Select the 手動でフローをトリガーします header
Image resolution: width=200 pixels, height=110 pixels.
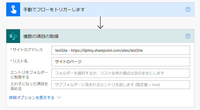click(100, 9)
